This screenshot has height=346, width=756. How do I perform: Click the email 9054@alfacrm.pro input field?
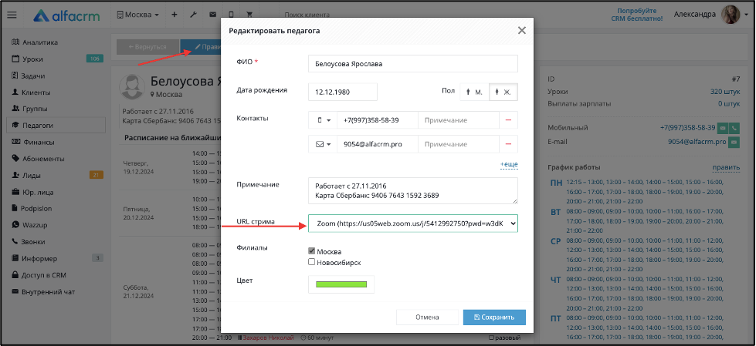pos(378,144)
